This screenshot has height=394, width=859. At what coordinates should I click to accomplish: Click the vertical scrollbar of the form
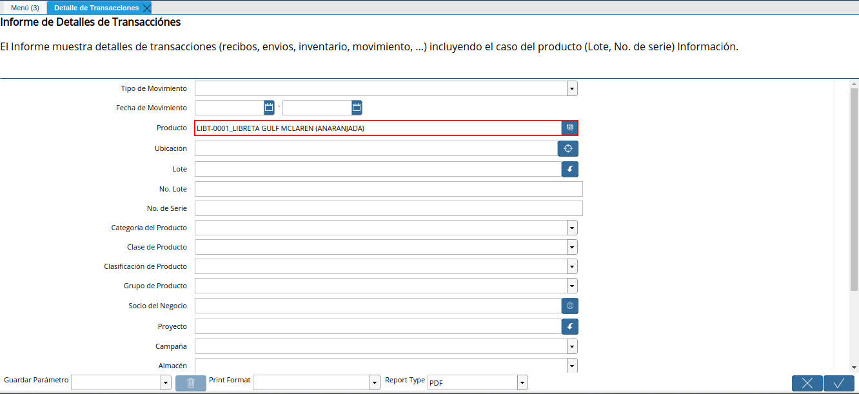click(x=854, y=193)
